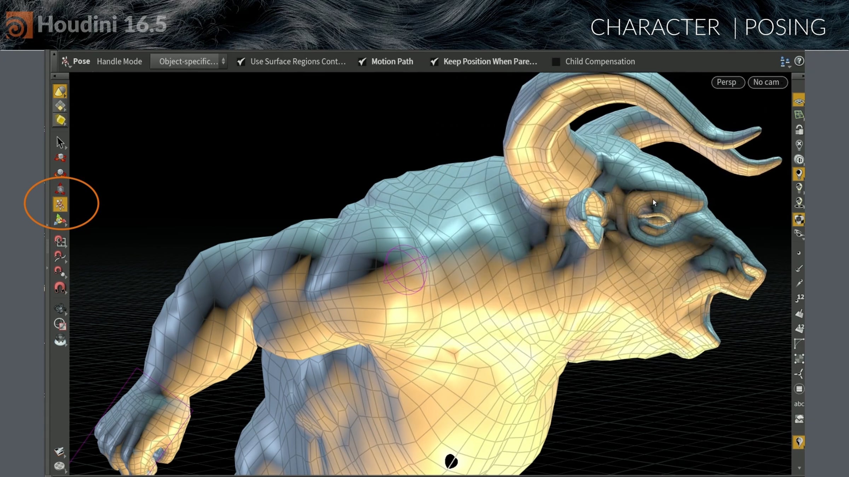849x477 pixels.
Task: Toggle display of points dot icon
Action: (x=799, y=253)
